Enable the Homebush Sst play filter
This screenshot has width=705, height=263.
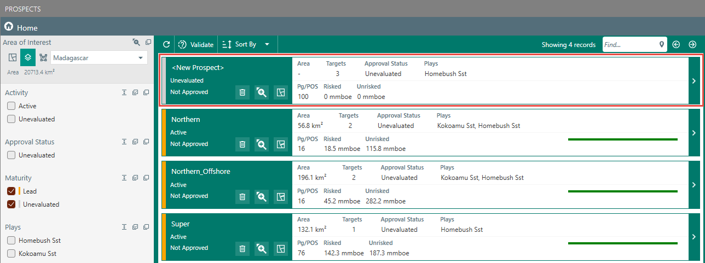coord(11,240)
